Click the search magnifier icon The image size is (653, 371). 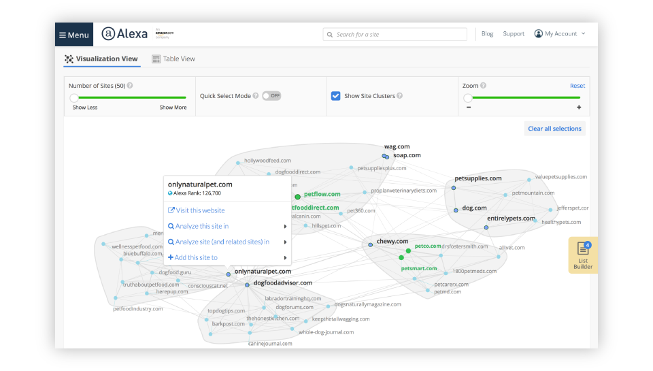[x=330, y=35]
